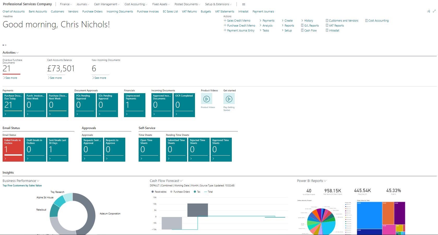This screenshot has height=235, width=438.
Task: Click the full-screen expand icon
Action: click(x=434, y=11)
